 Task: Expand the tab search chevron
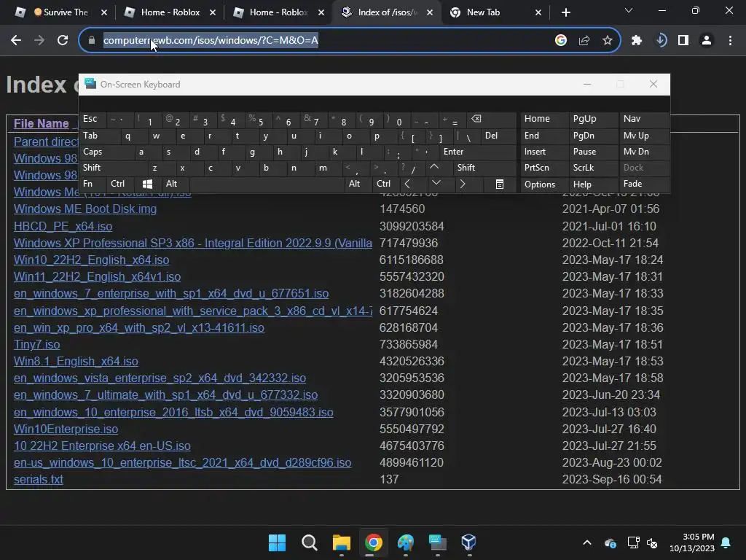coord(629,10)
